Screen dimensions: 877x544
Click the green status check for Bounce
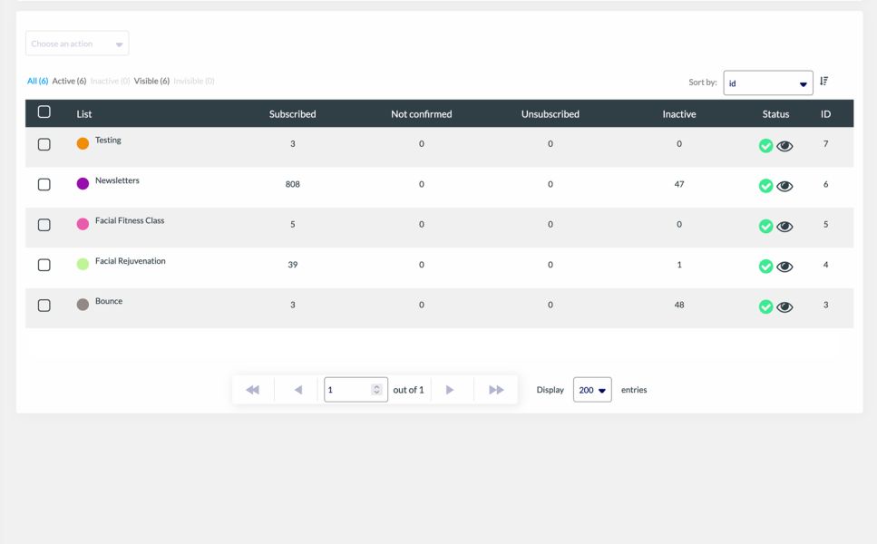[765, 307]
